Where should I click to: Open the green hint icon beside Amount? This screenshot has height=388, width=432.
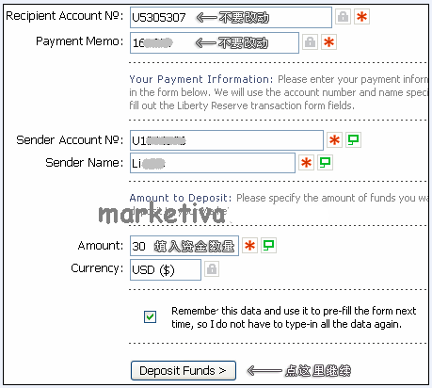tap(268, 246)
